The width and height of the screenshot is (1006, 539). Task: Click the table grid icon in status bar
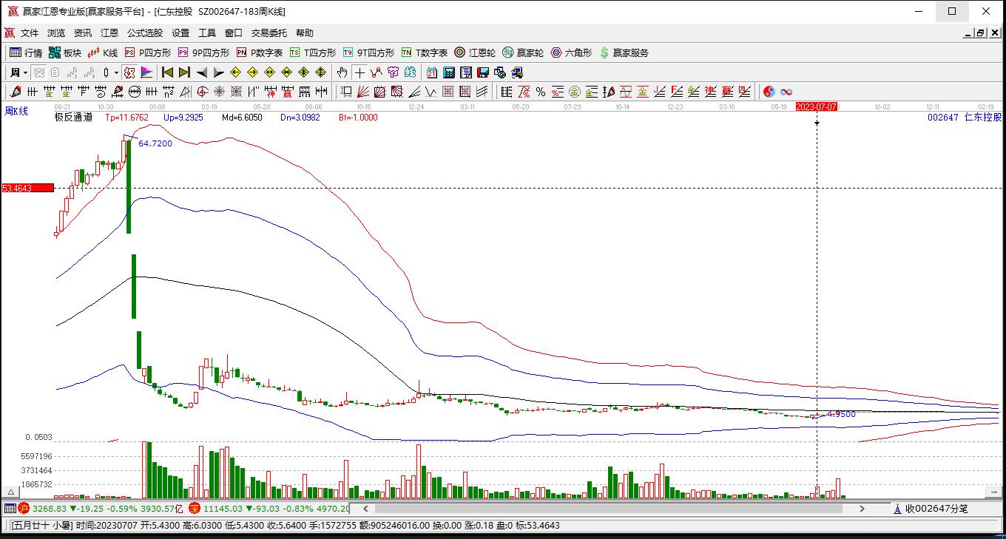(10, 509)
